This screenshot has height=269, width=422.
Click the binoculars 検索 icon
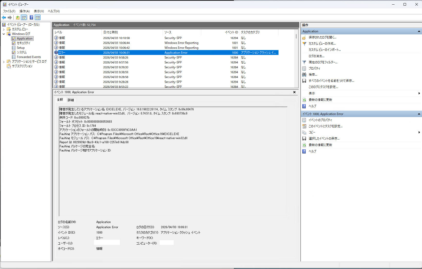(304, 74)
